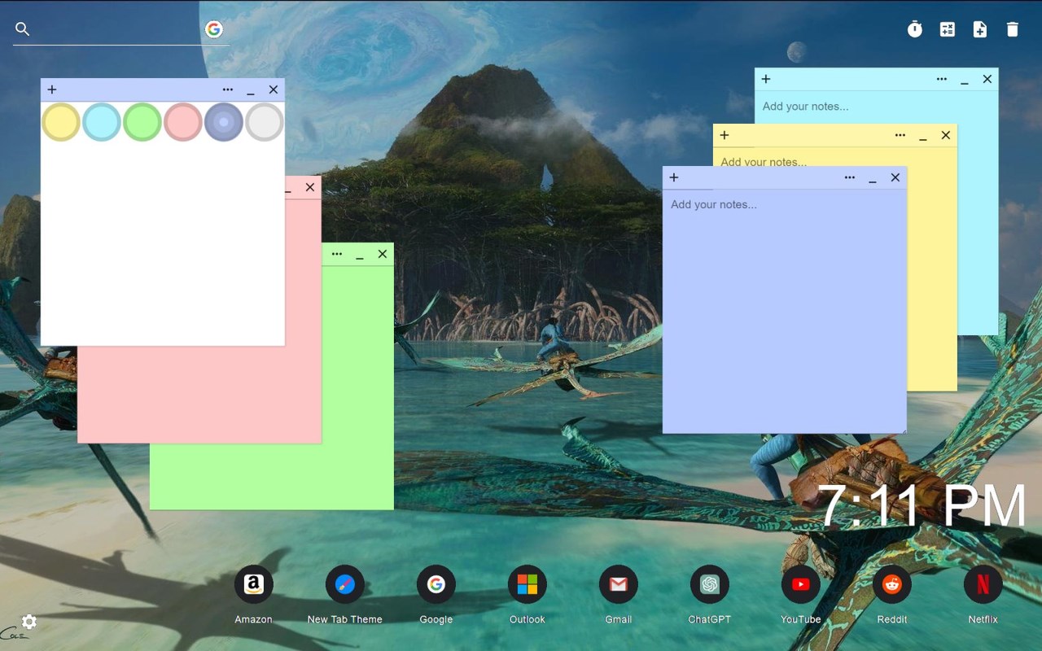This screenshot has height=651, width=1042.
Task: Click the plus icon on the blue note
Action: click(x=674, y=177)
